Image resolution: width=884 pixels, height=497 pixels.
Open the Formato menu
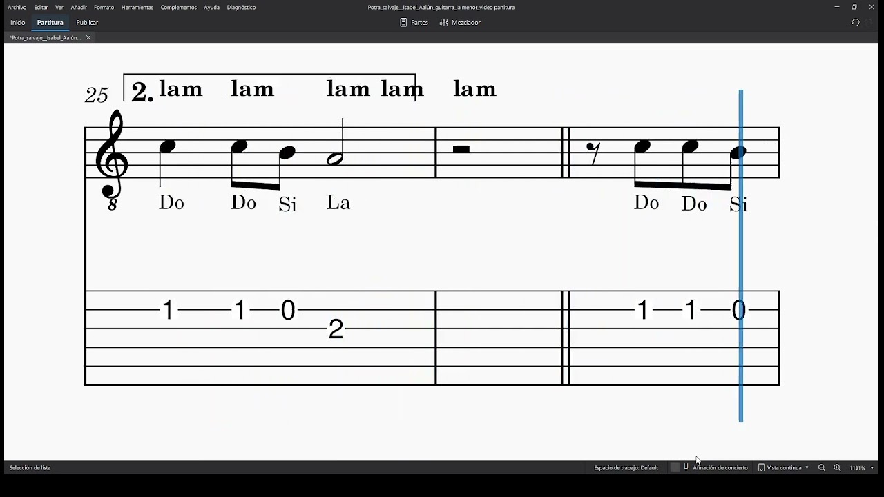[x=104, y=7]
